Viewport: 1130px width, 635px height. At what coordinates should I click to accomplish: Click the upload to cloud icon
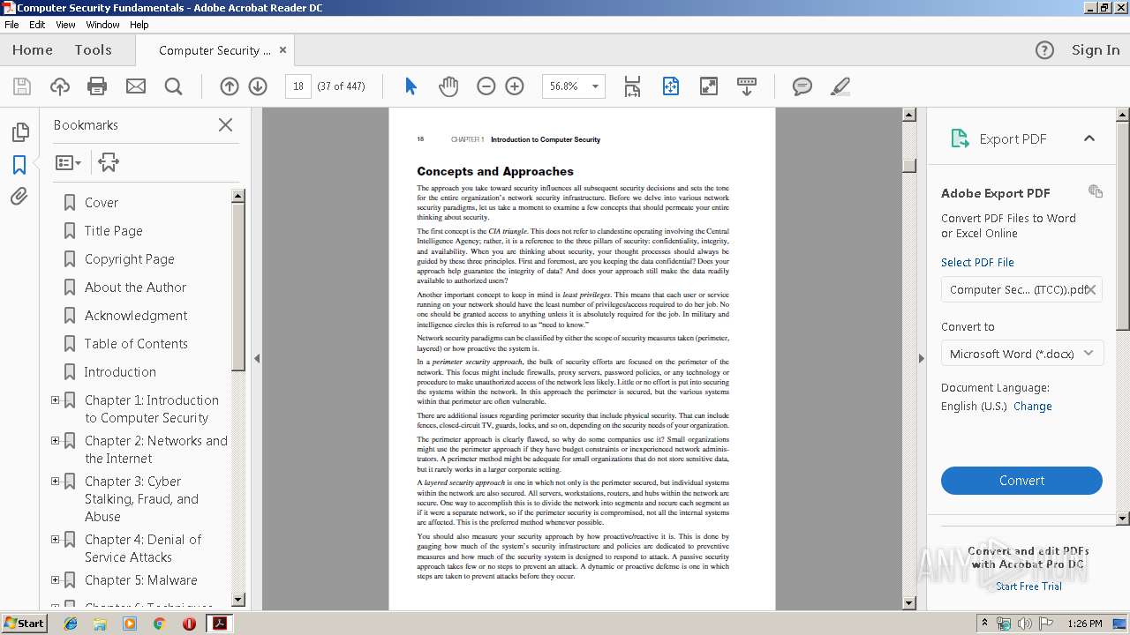59,86
